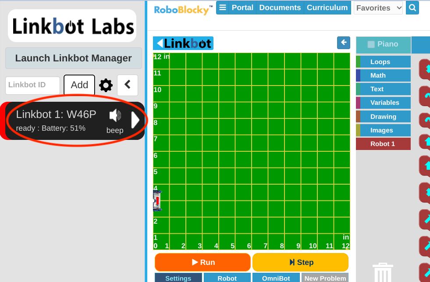The image size is (430, 282).
Task: Open the RoboBlocky hamburger menu
Action: [223, 8]
